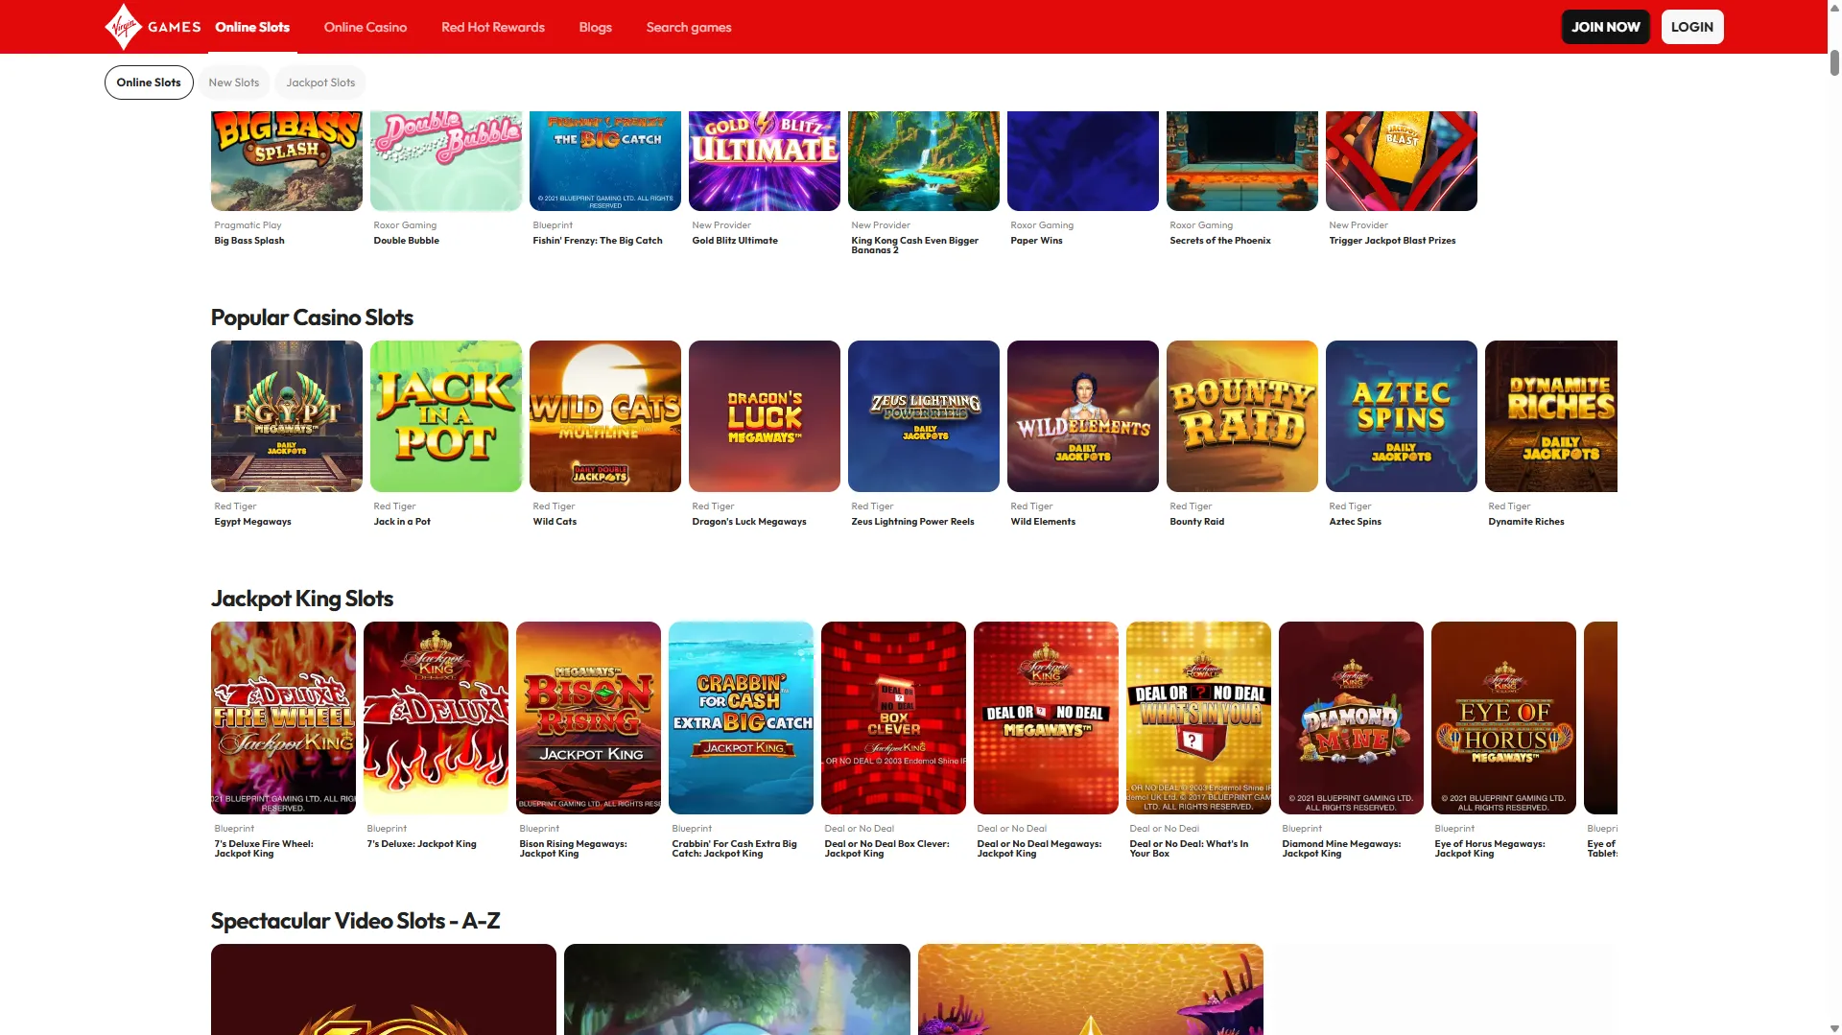Viewport: 1842px width, 1035px height.
Task: Open Red Hot Rewards page
Action: [493, 27]
